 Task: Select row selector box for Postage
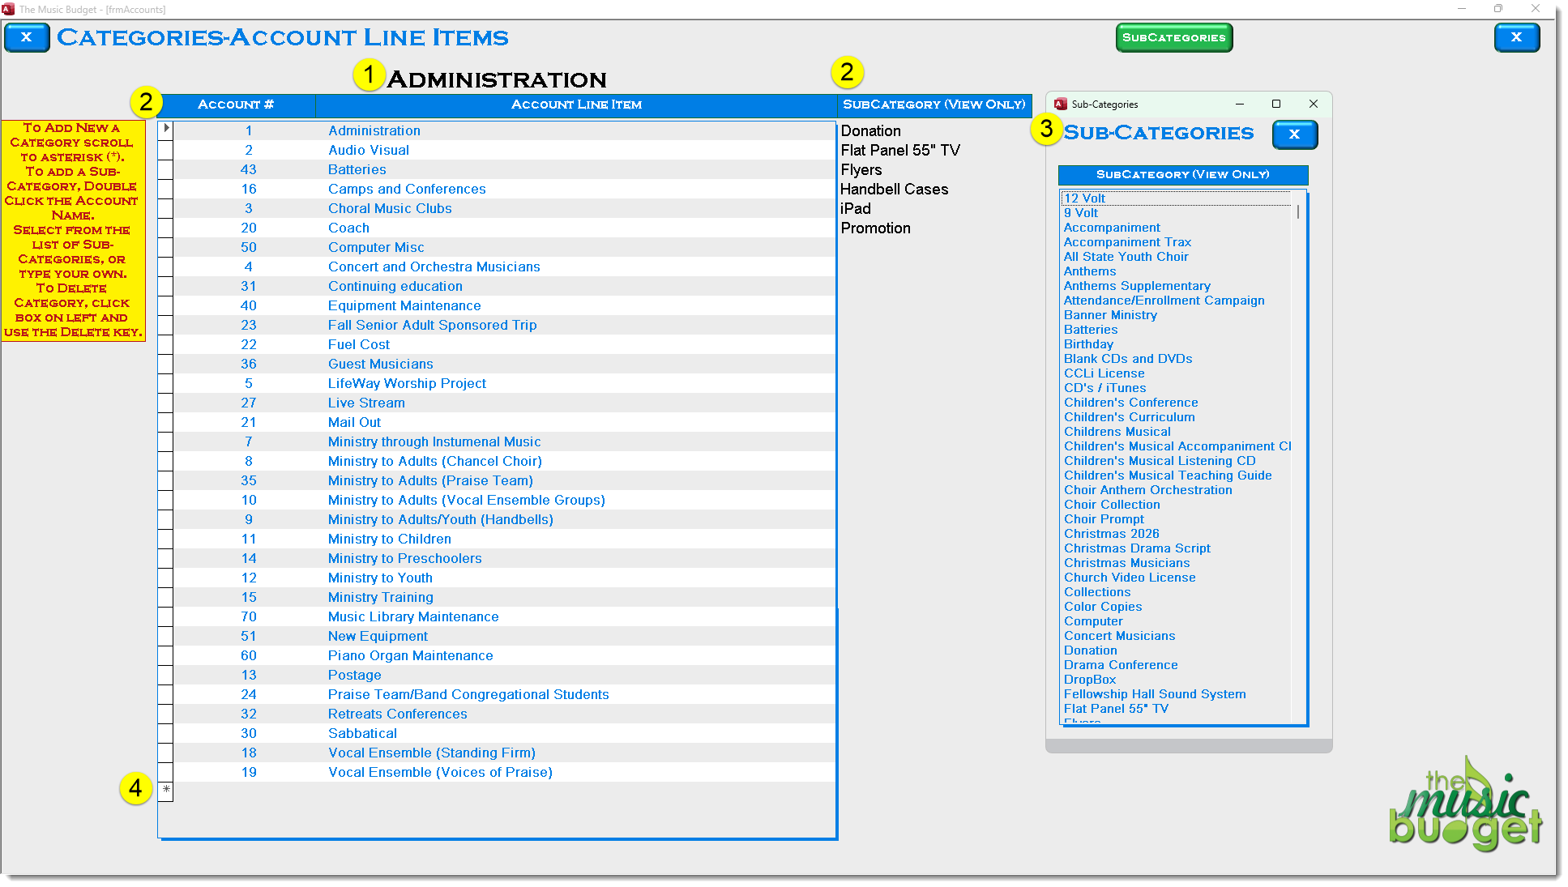pyautogui.click(x=165, y=675)
